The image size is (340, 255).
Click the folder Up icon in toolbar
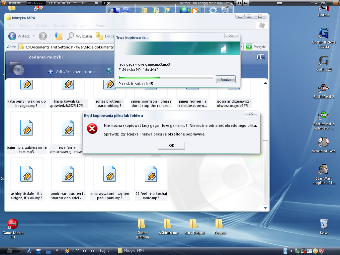58,36
